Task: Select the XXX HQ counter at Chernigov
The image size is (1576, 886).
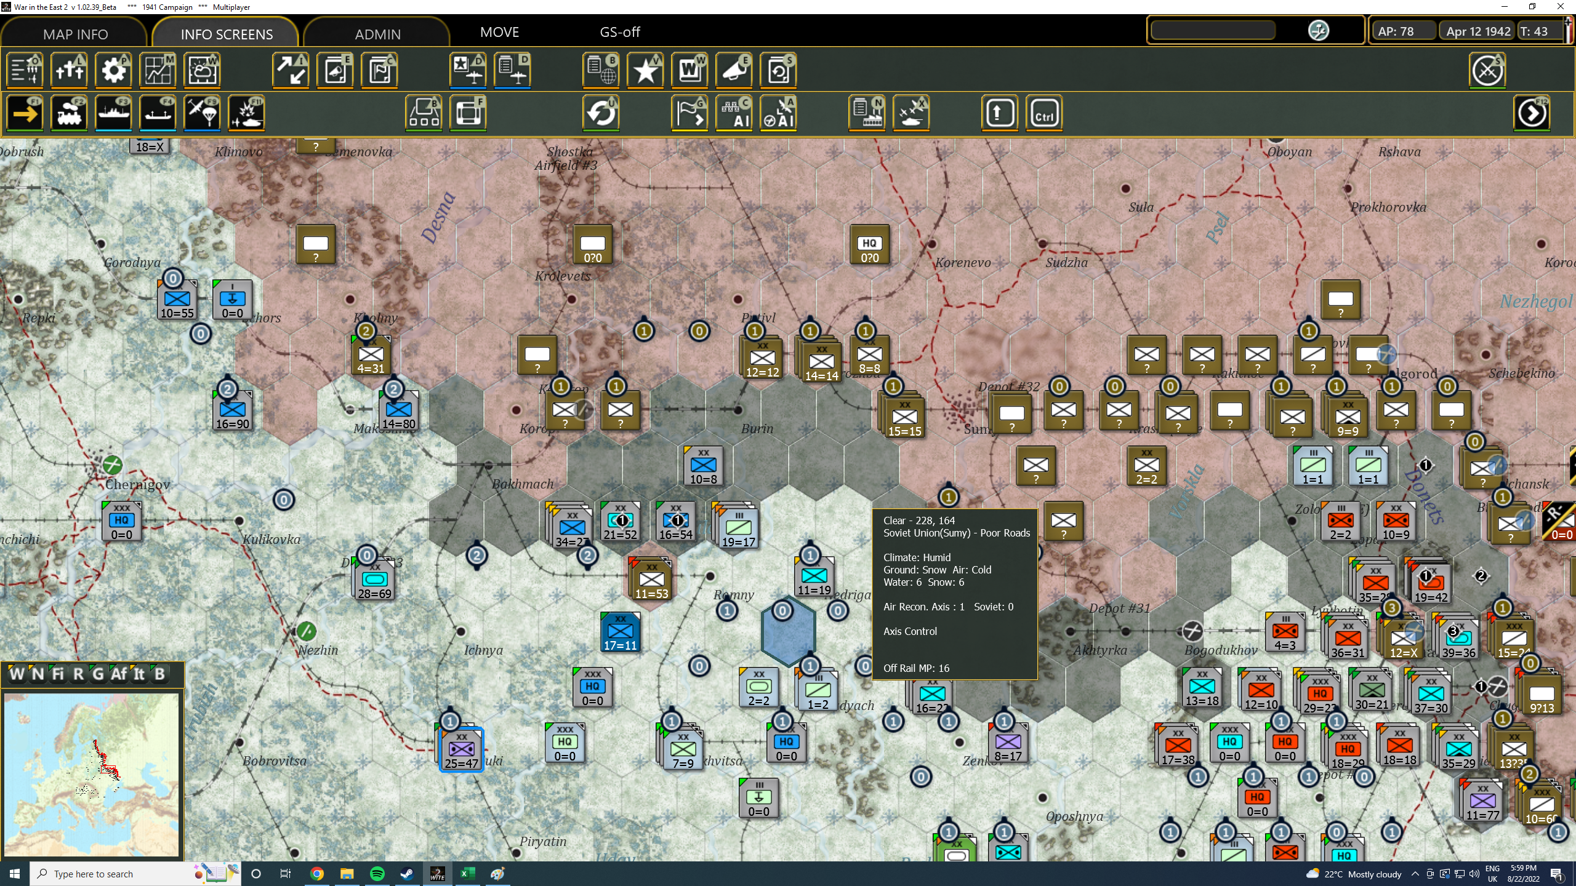Action: [122, 521]
